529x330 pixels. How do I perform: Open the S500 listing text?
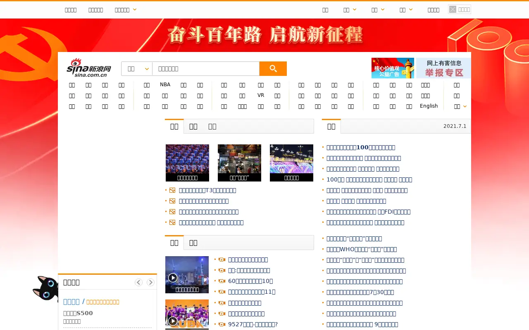coord(78,313)
